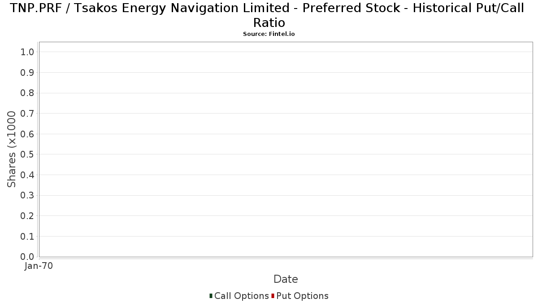Click the Source: Fintel.io text

pos(269,34)
